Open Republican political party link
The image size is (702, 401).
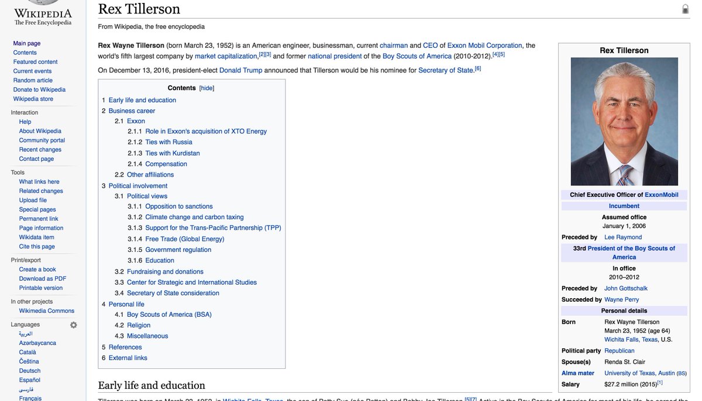[x=620, y=351]
